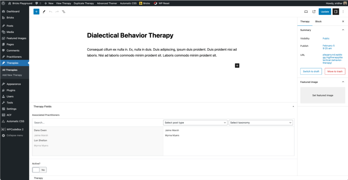
Task: Open WPCodeBox 2 menu item
Action: (14, 129)
